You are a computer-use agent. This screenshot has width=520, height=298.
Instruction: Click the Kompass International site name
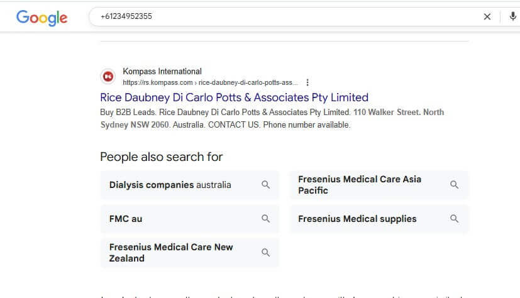pyautogui.click(x=162, y=72)
